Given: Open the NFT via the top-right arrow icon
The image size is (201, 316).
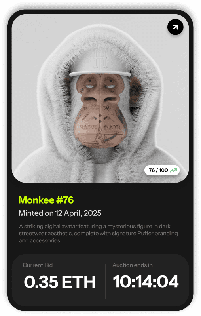Looking at the screenshot, I should point(175,27).
